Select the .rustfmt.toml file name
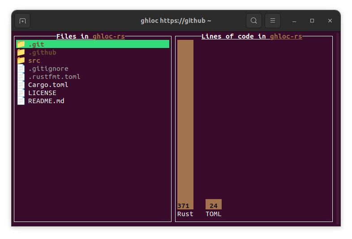Viewport: 352px width, 239px height. click(x=54, y=77)
